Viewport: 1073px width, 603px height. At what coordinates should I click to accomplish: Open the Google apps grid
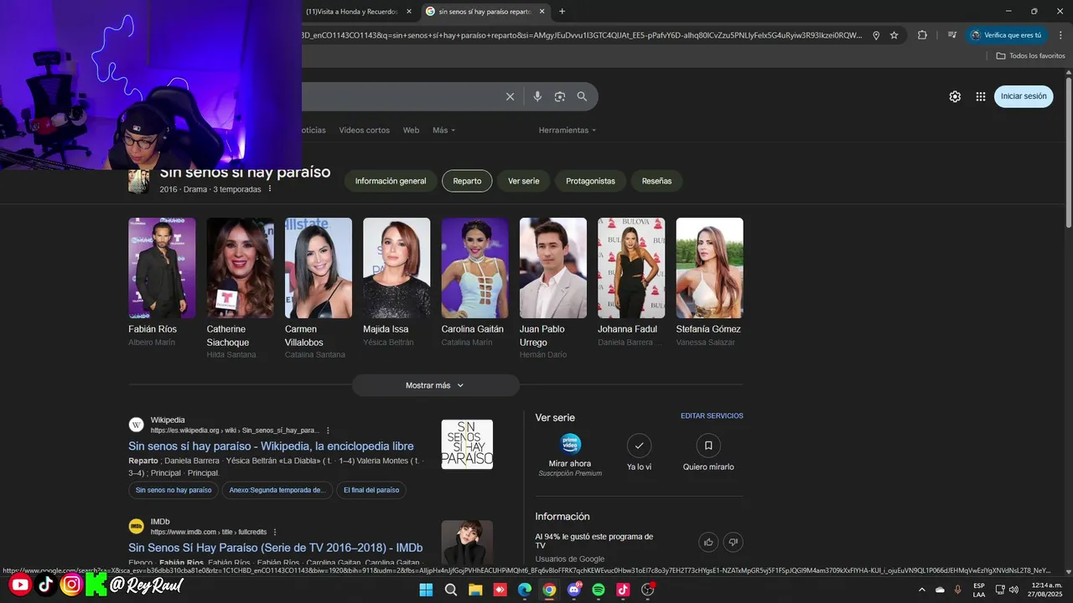(981, 96)
